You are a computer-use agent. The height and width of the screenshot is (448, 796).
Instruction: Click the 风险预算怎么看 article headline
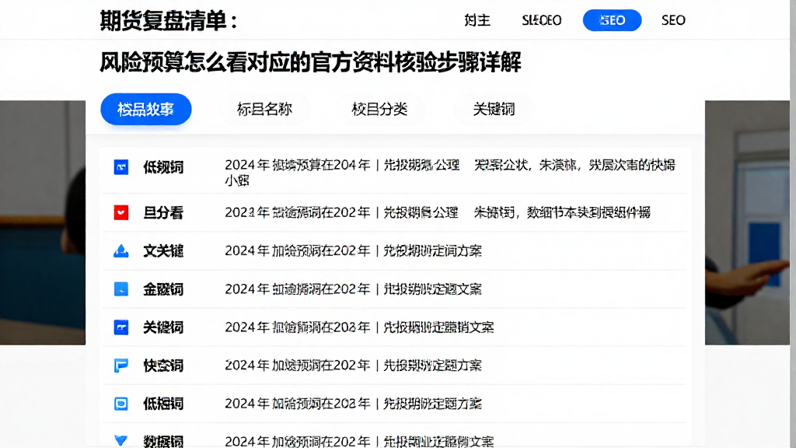click(x=310, y=62)
